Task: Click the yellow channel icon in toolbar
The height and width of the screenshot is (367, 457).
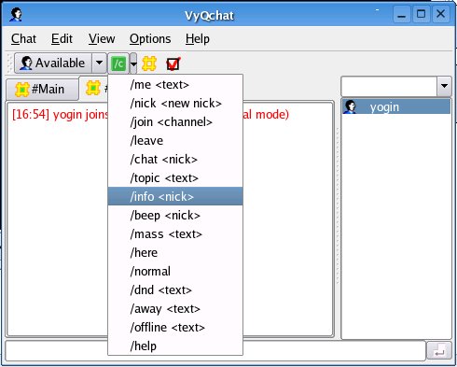Action: (149, 64)
